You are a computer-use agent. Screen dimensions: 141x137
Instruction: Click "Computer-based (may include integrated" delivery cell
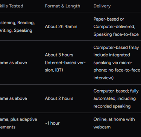[x=116, y=51]
